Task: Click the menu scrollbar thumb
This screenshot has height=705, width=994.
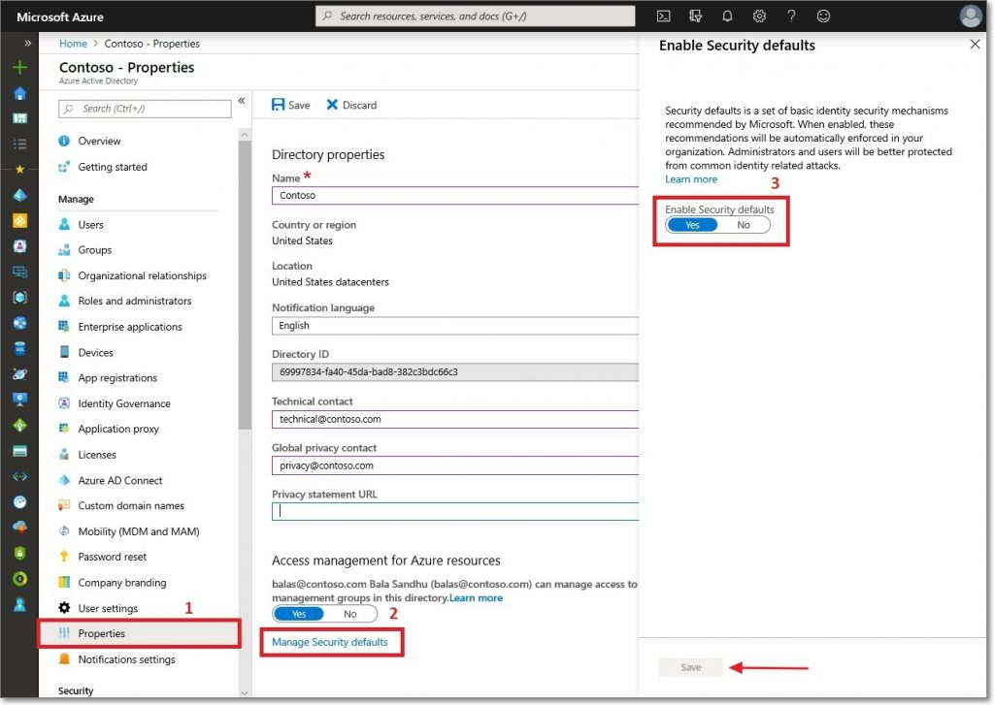Action: [245, 285]
